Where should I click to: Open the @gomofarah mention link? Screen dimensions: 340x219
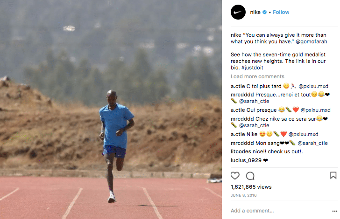pyautogui.click(x=312, y=41)
